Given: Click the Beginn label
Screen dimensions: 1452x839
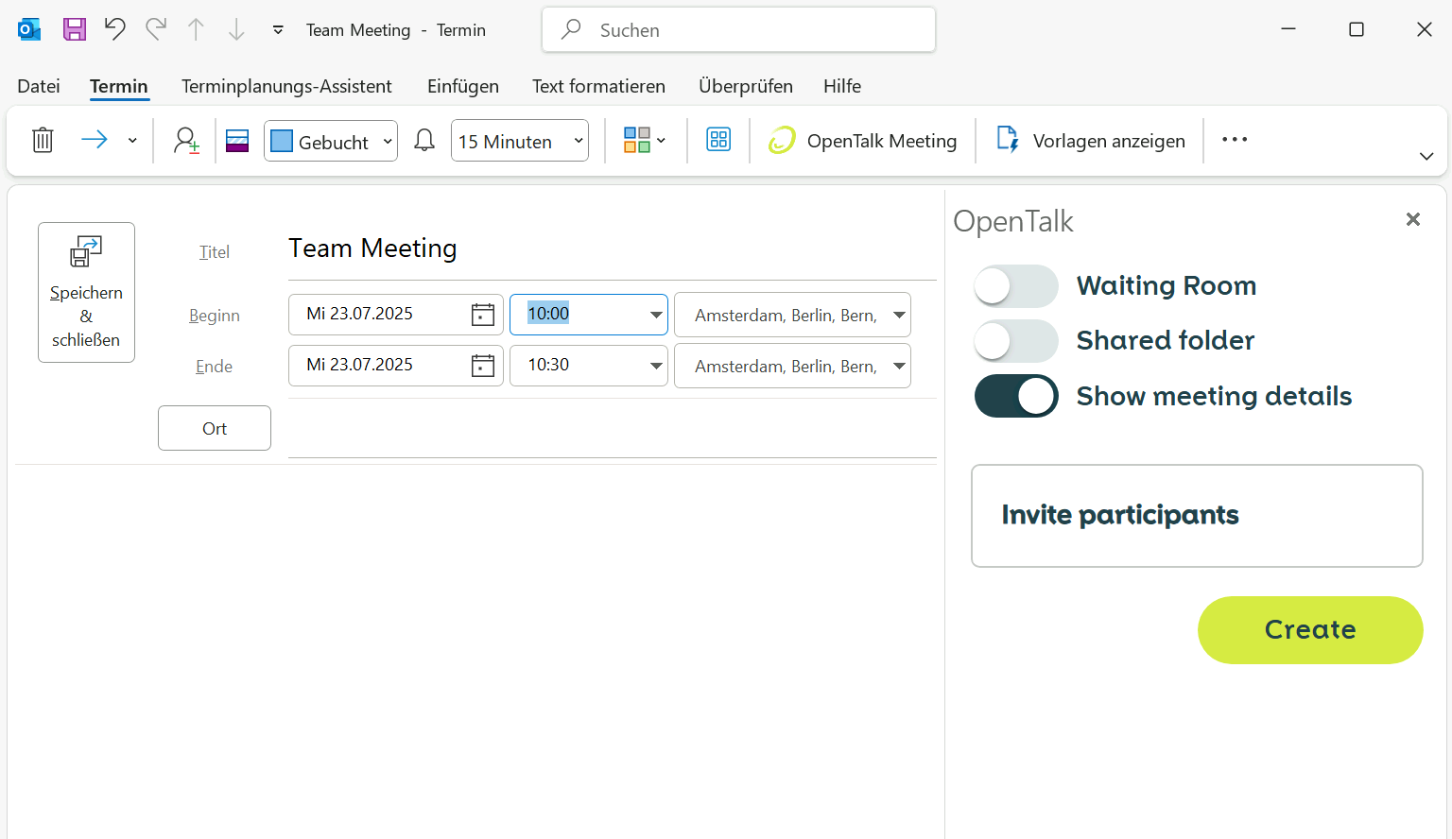Looking at the screenshot, I should [215, 316].
